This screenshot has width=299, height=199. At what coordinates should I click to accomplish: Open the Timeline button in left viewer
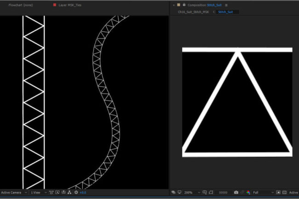click(x=63, y=193)
